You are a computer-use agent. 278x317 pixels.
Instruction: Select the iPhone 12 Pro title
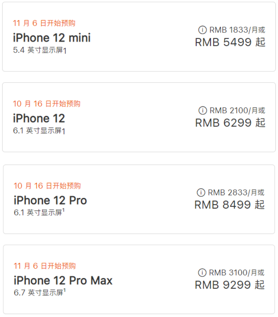coord(50,200)
